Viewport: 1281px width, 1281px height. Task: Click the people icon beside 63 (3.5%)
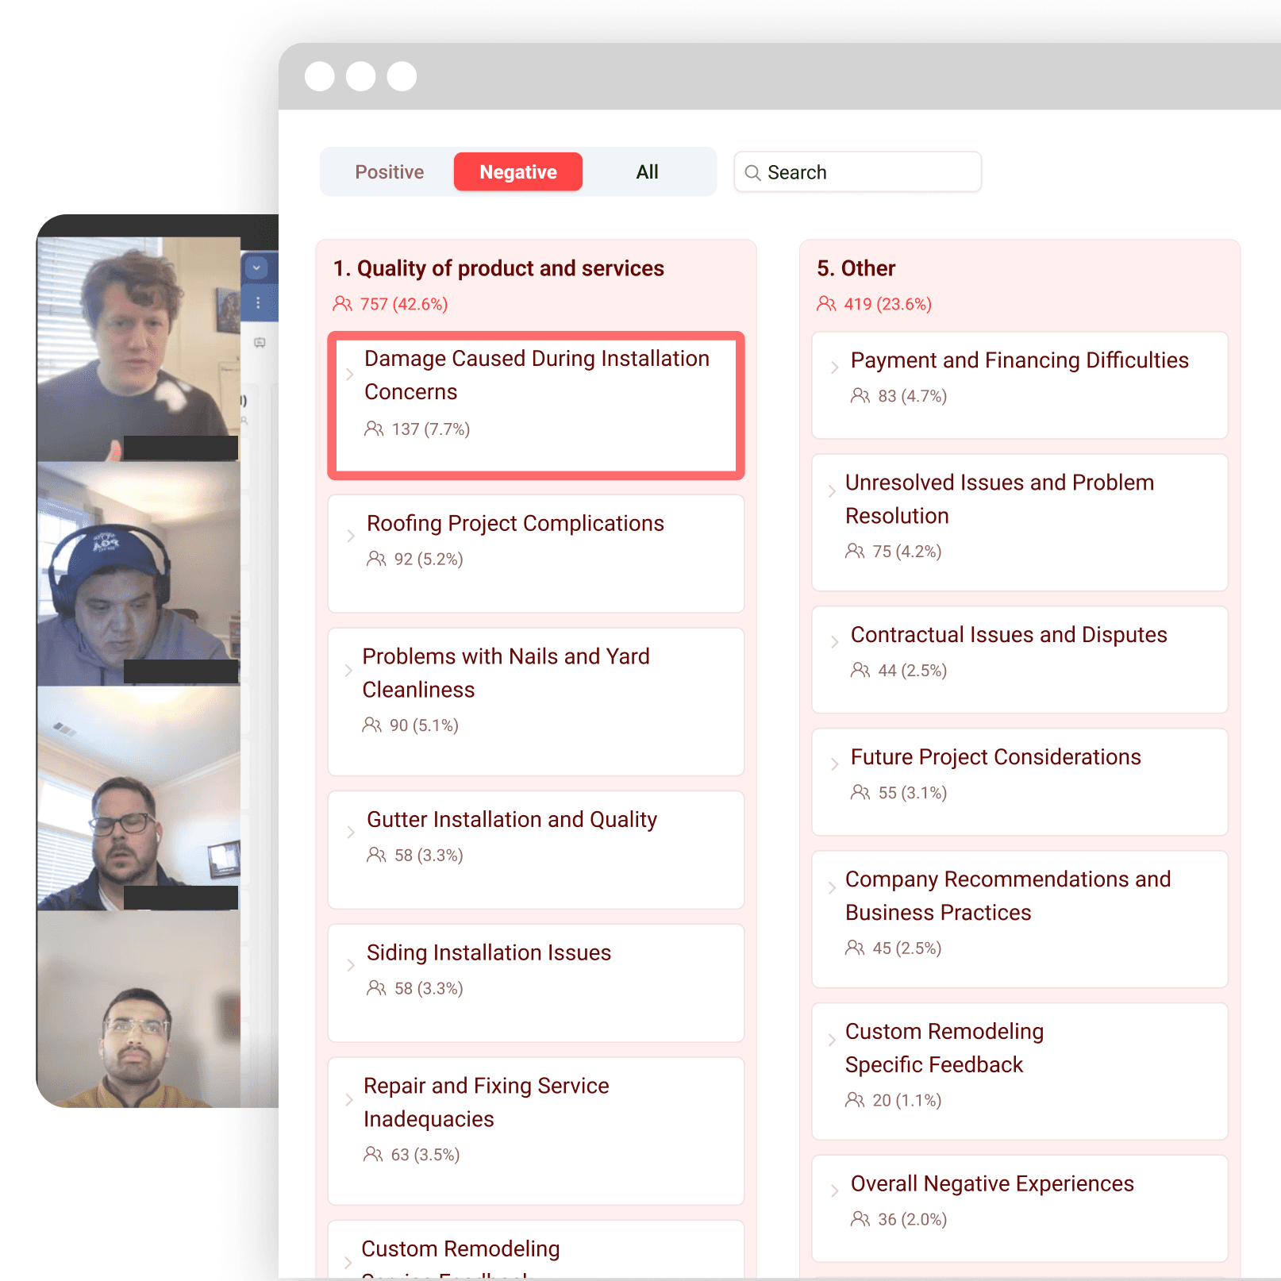tap(373, 1155)
